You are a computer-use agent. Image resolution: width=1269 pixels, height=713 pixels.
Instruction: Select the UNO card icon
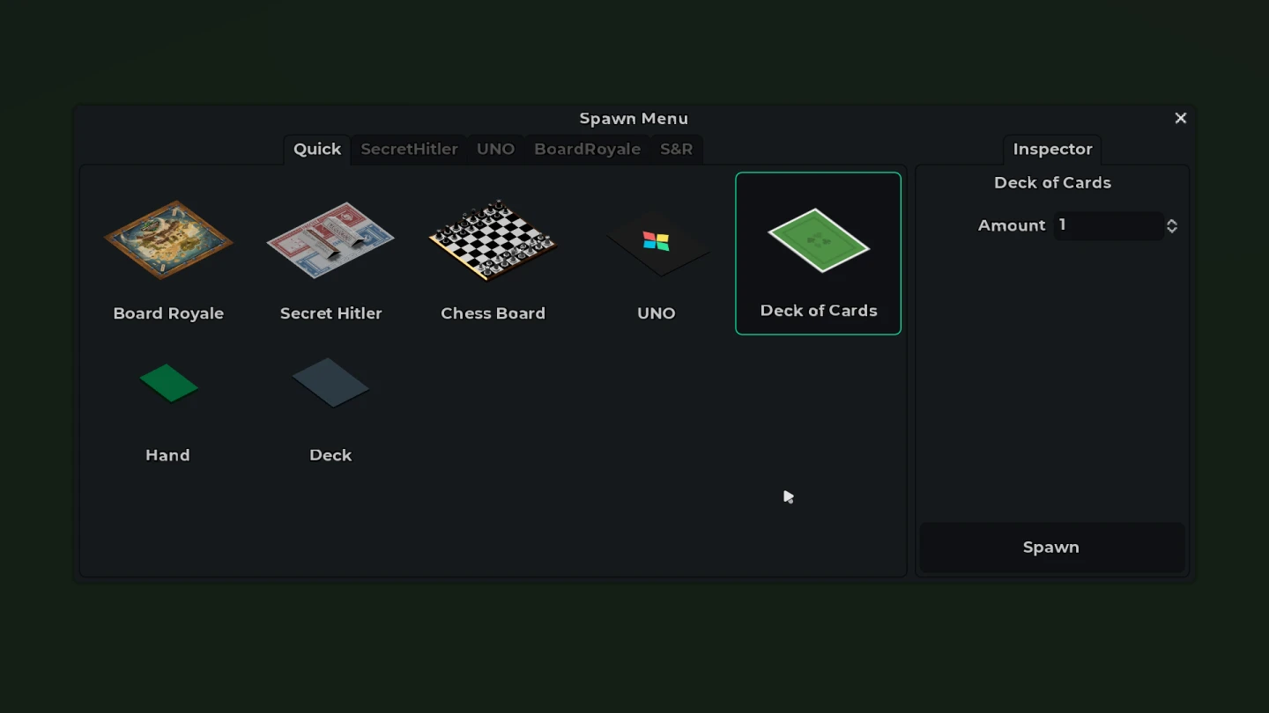pyautogui.click(x=656, y=239)
